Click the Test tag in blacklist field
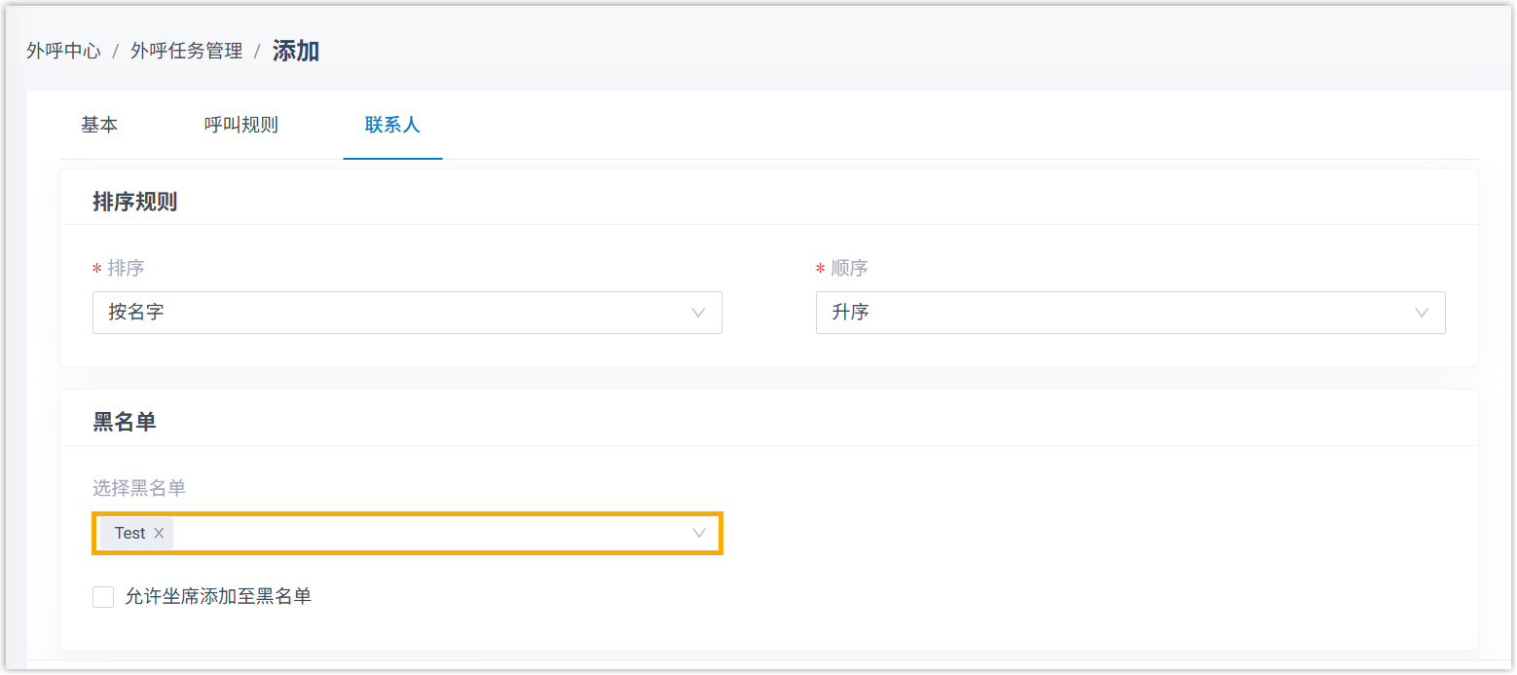 click(x=129, y=534)
